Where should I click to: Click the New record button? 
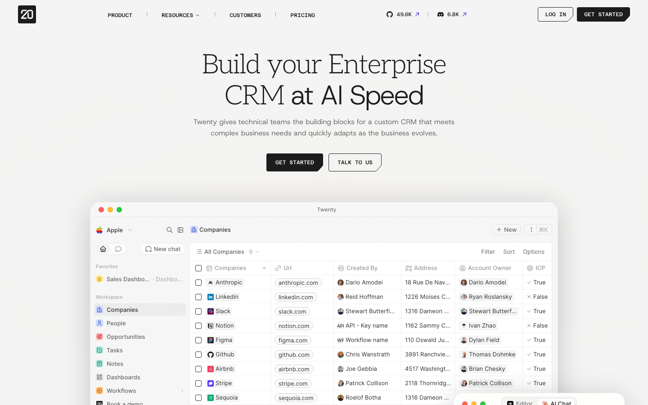point(506,229)
